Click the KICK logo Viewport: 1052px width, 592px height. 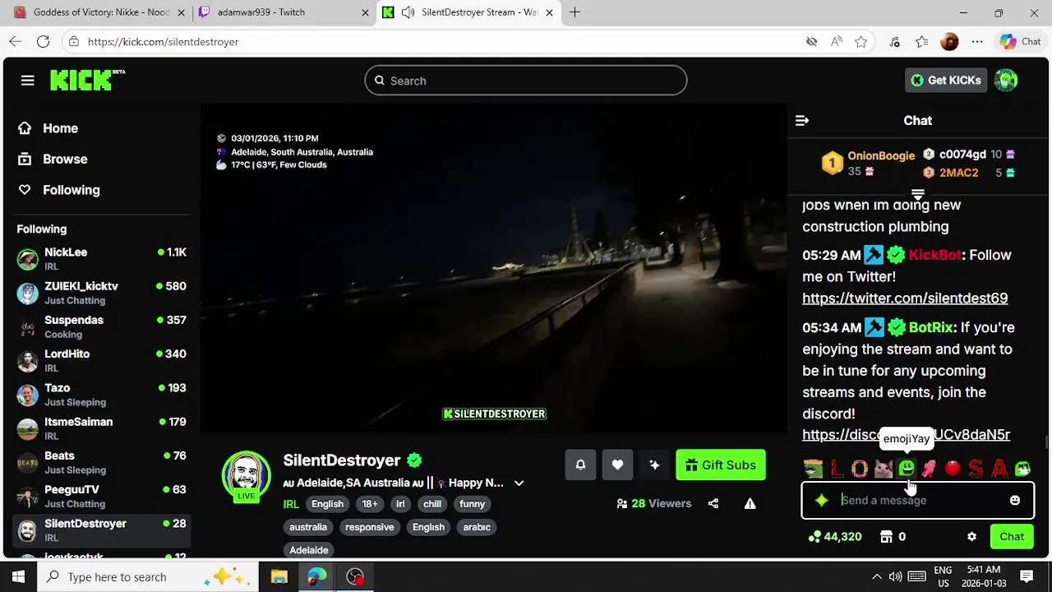[87, 80]
